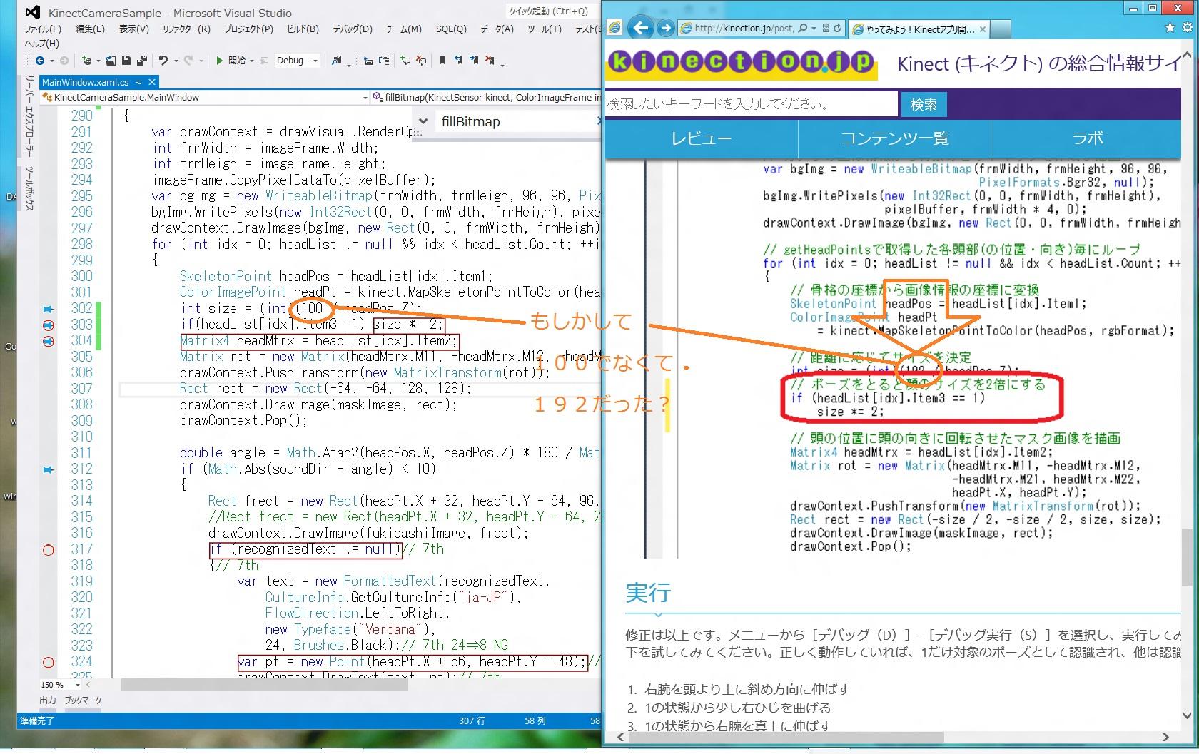Clear all bookmarks with the red X icon
Screen dimensions: 1199x754
(490, 61)
